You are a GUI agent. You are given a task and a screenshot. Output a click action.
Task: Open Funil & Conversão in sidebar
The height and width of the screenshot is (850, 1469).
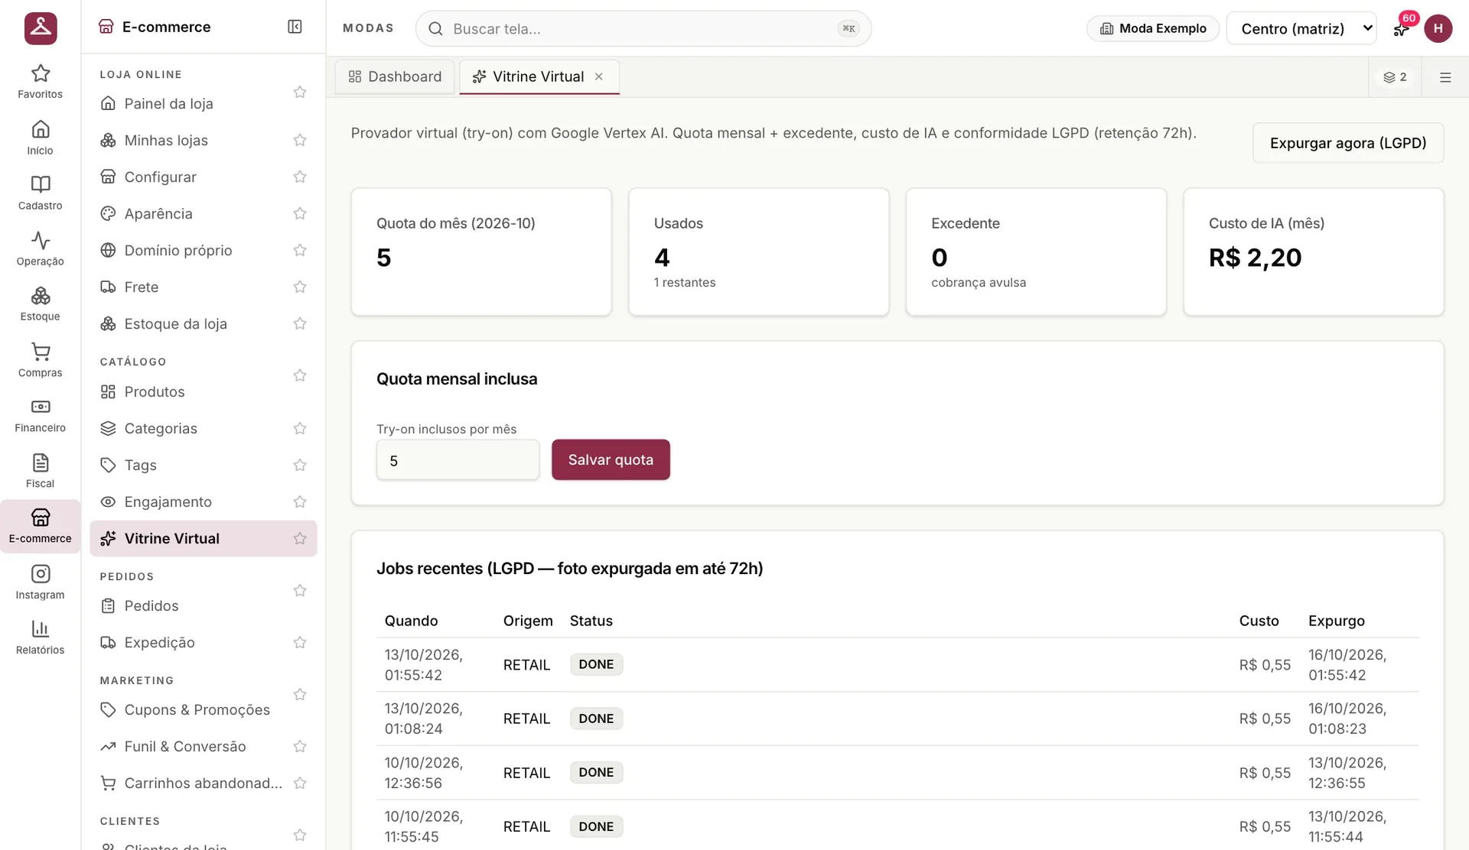coord(203,746)
